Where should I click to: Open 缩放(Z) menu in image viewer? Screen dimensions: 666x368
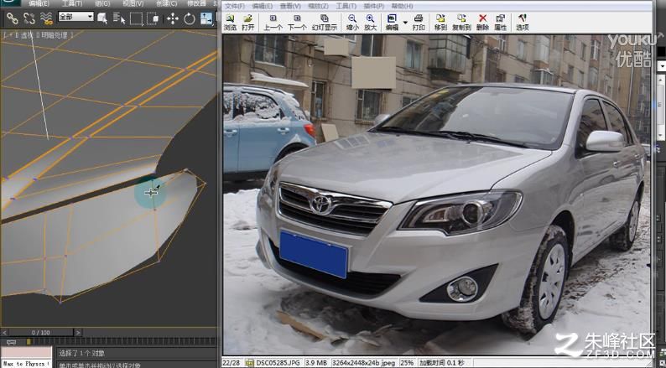318,6
